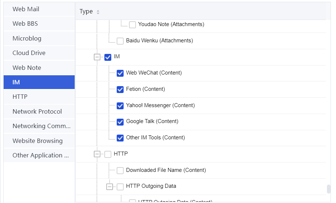Click the vertical scrollbar thumb
Image resolution: width=336 pixels, height=203 pixels.
(x=328, y=189)
